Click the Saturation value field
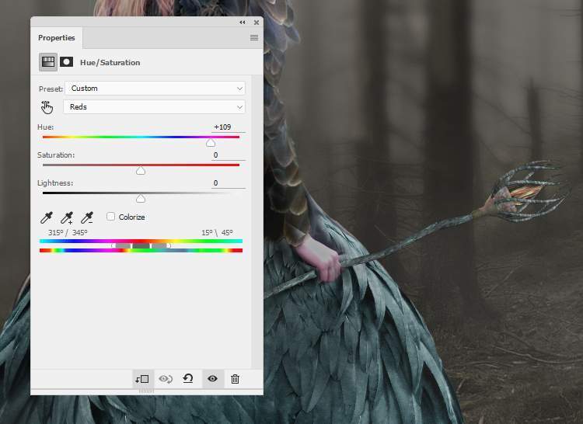The width and height of the screenshot is (583, 424). tap(229, 155)
